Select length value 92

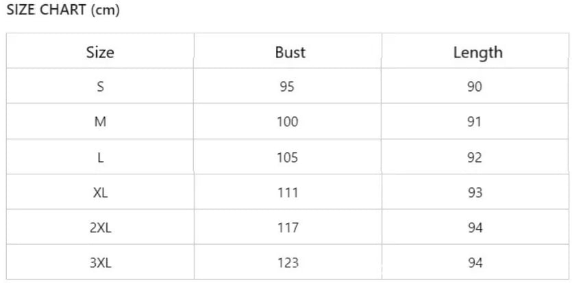[x=475, y=157]
